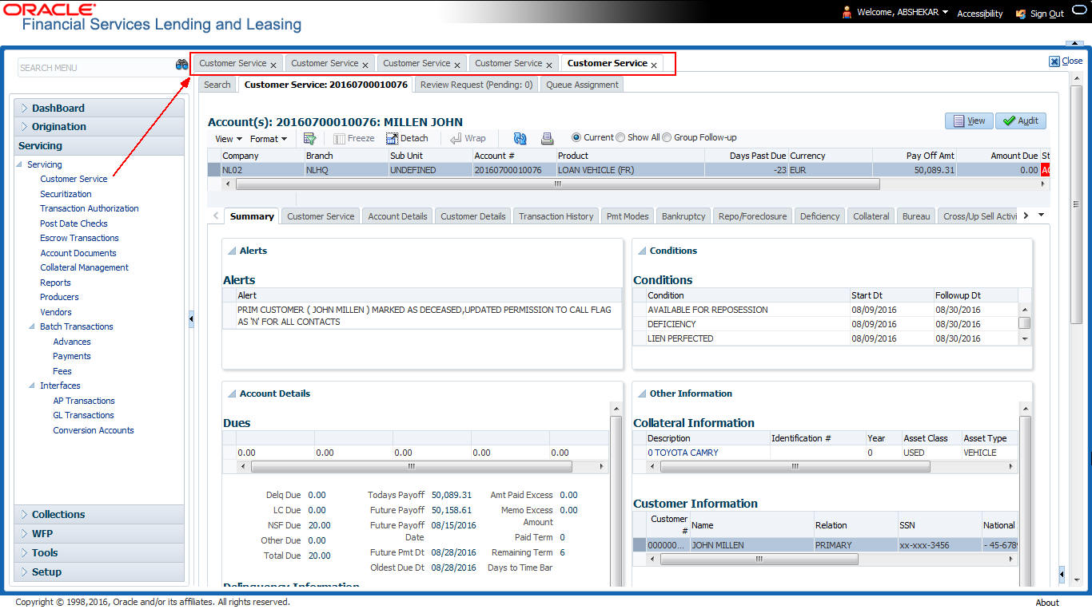Screen dimensions: 1092x613
Task: Click the Accessibility link in the header
Action: [x=980, y=14]
